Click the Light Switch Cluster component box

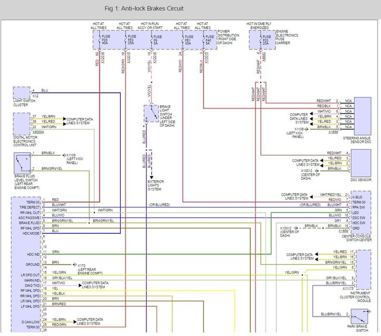tap(22, 93)
